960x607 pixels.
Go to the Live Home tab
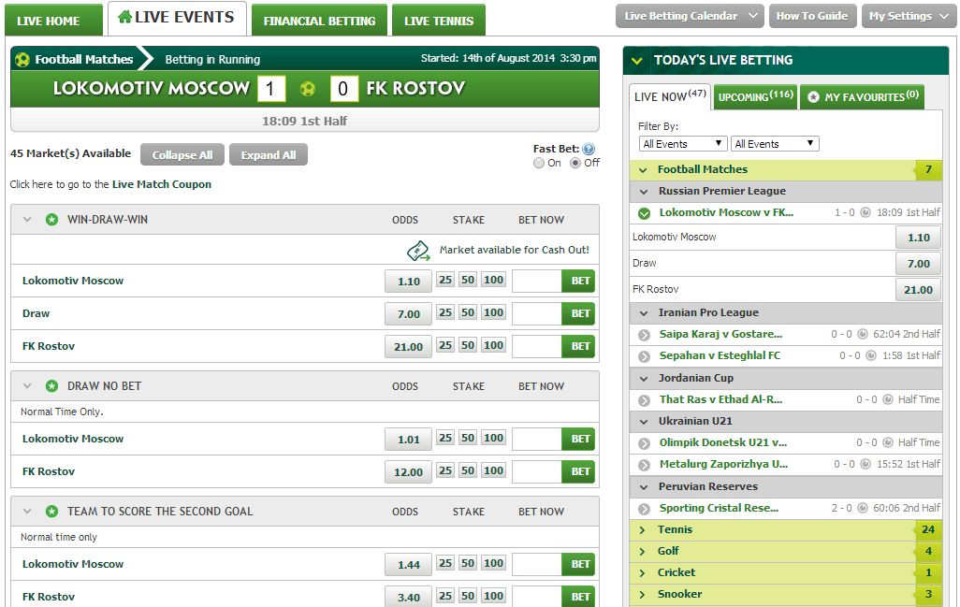[54, 21]
